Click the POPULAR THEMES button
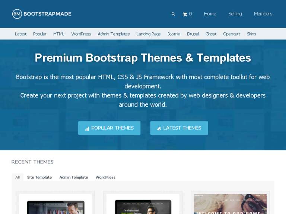 pos(109,128)
